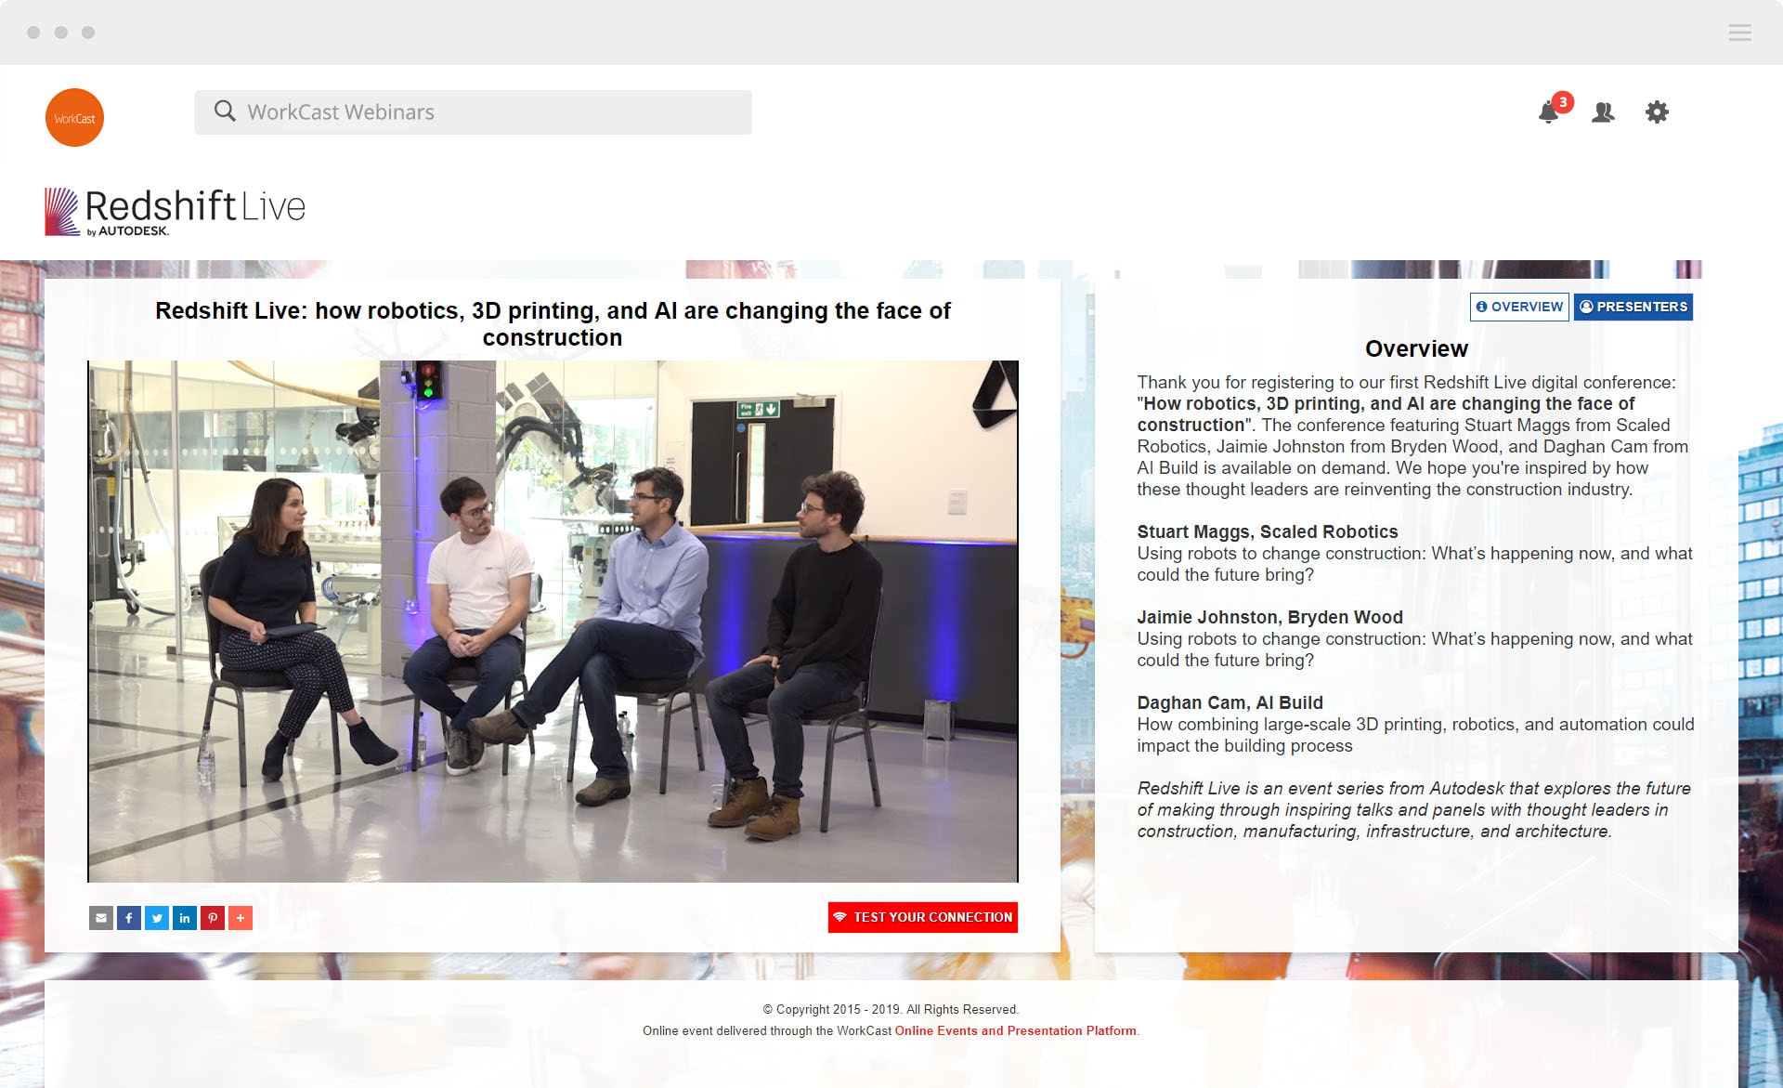Screen dimensions: 1783x1088
Task: Share on Pinterest
Action: pyautogui.click(x=213, y=918)
